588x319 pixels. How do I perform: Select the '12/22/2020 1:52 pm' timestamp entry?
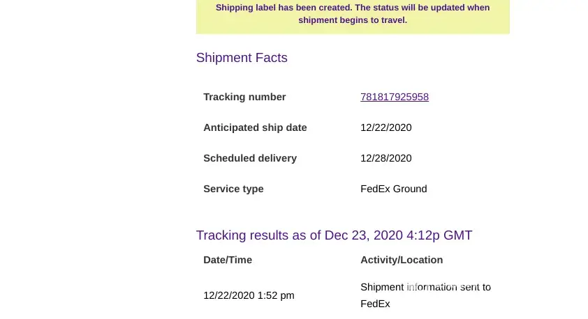pos(249,295)
